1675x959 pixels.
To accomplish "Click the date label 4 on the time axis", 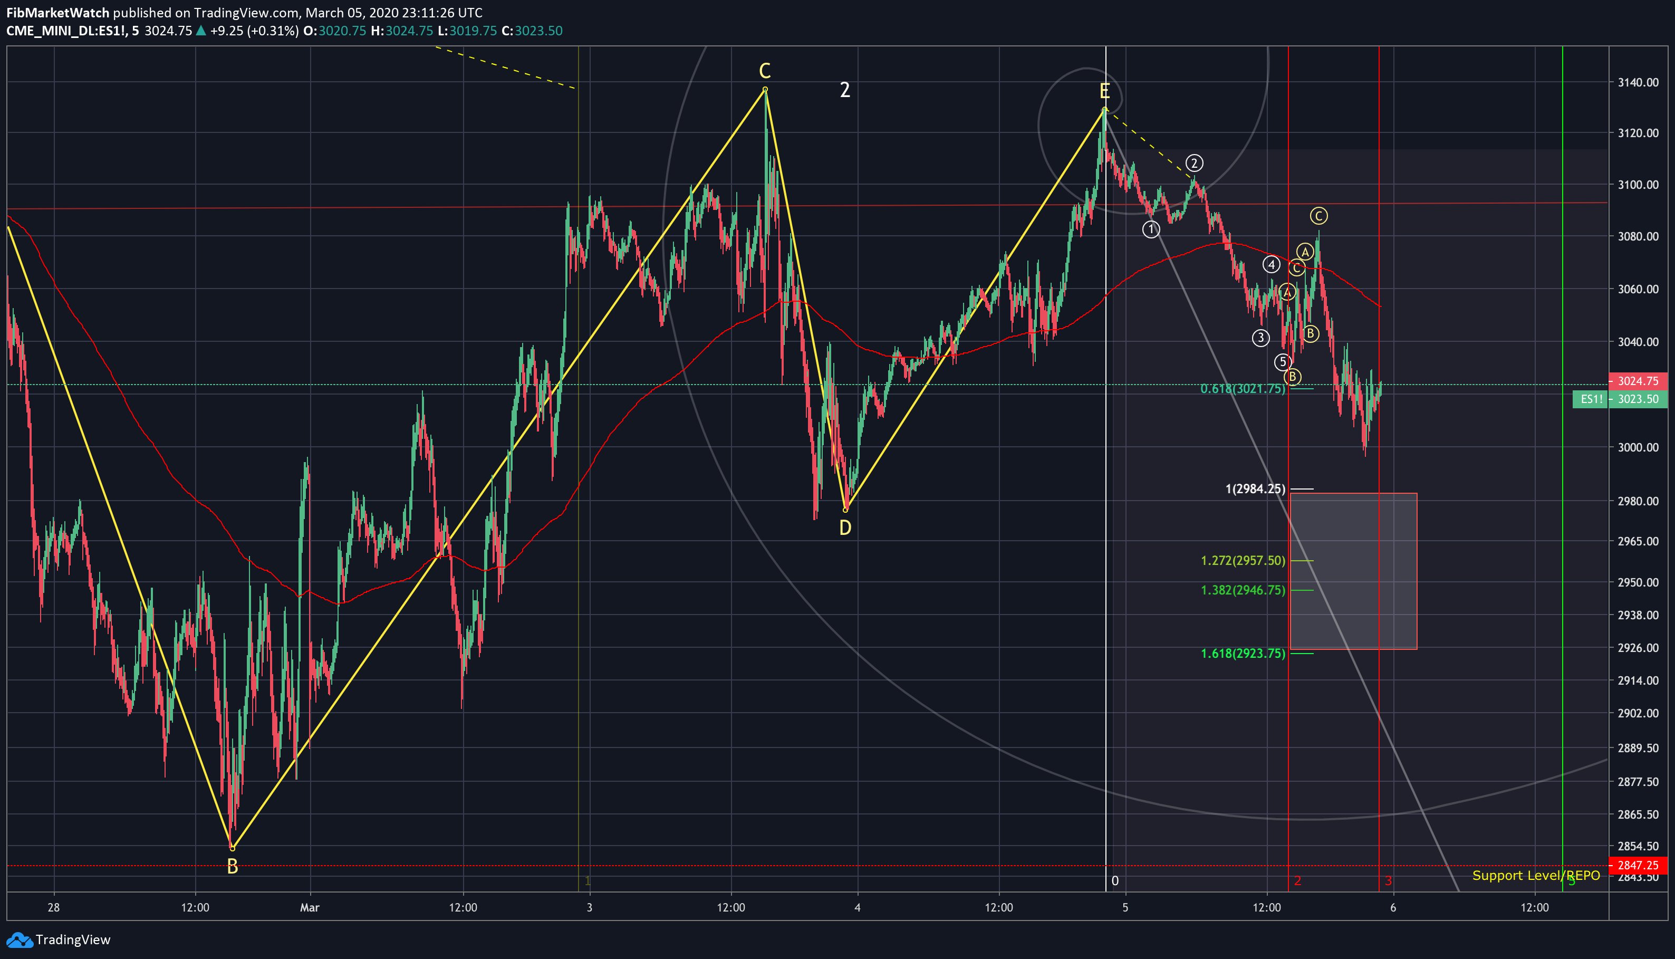I will pyautogui.click(x=857, y=908).
